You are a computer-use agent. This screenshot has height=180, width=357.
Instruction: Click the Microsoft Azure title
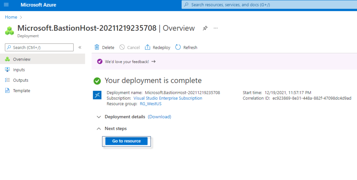[38, 5]
